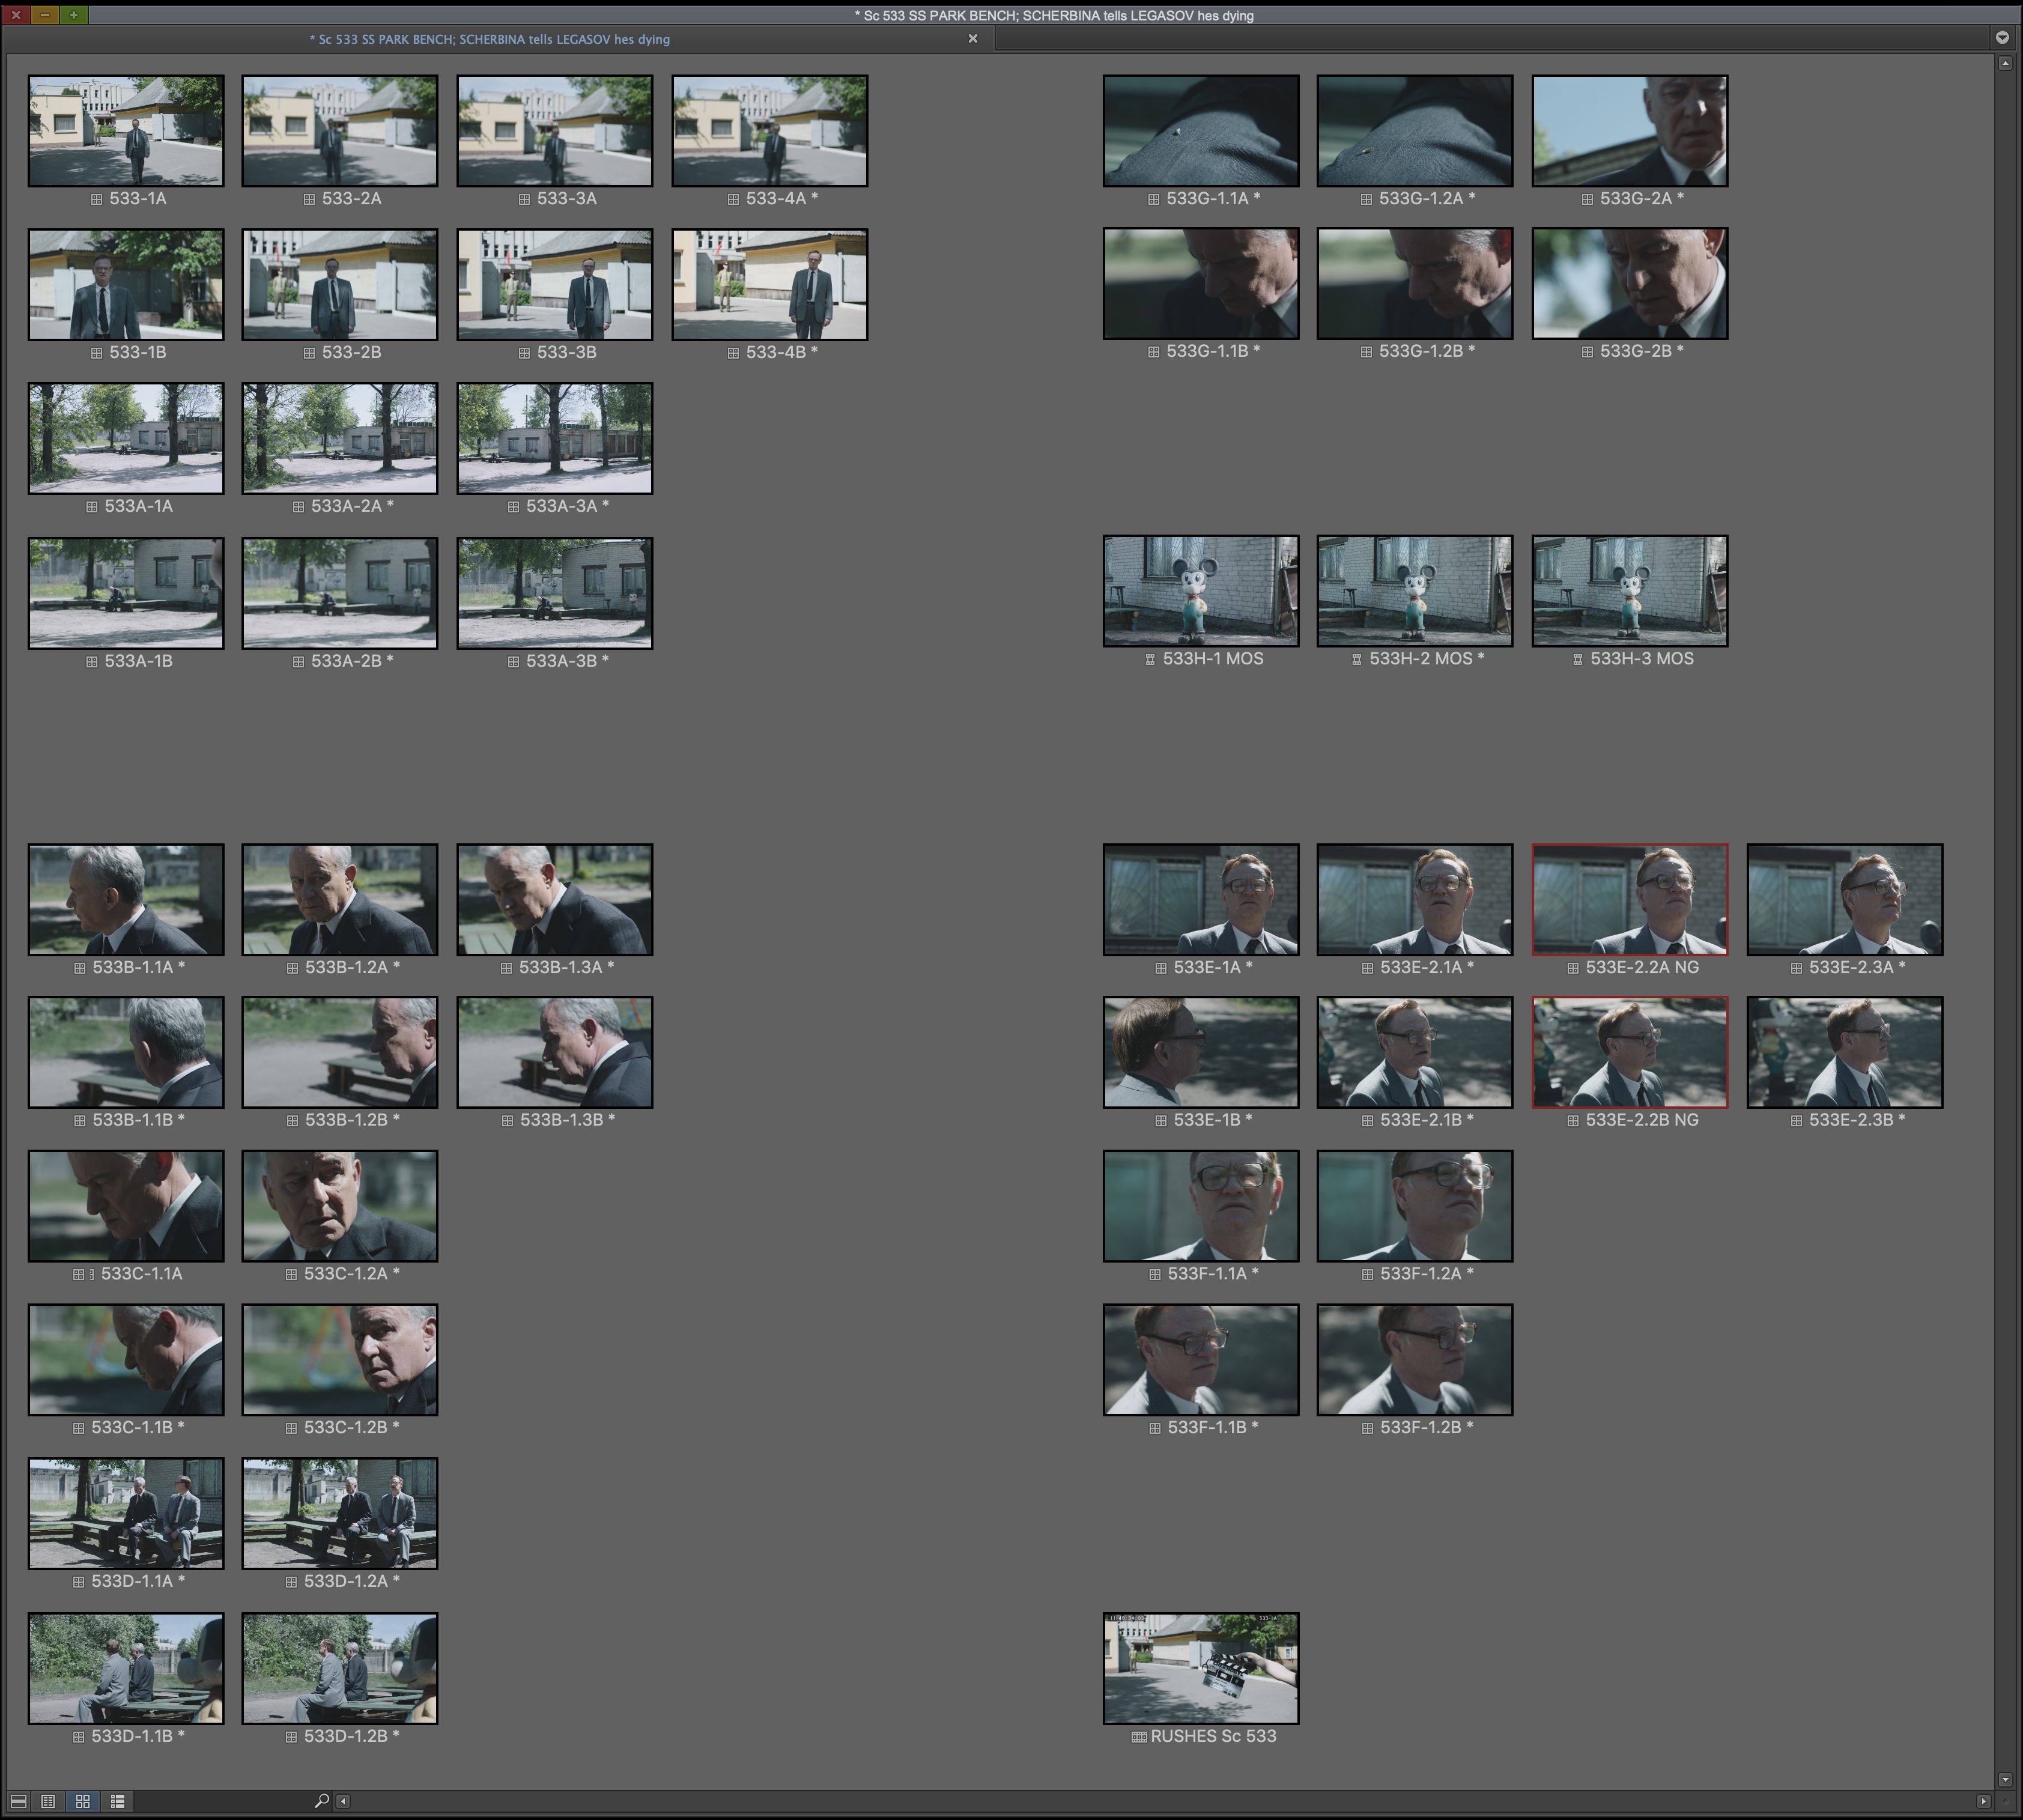Select the 533-1A clip thumbnail
Screen dimensions: 2023x1820
(126, 131)
